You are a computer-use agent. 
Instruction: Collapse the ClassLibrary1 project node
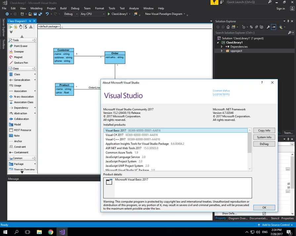(218, 42)
